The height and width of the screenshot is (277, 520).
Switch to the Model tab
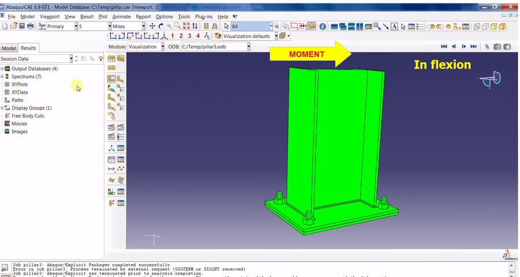(9, 48)
